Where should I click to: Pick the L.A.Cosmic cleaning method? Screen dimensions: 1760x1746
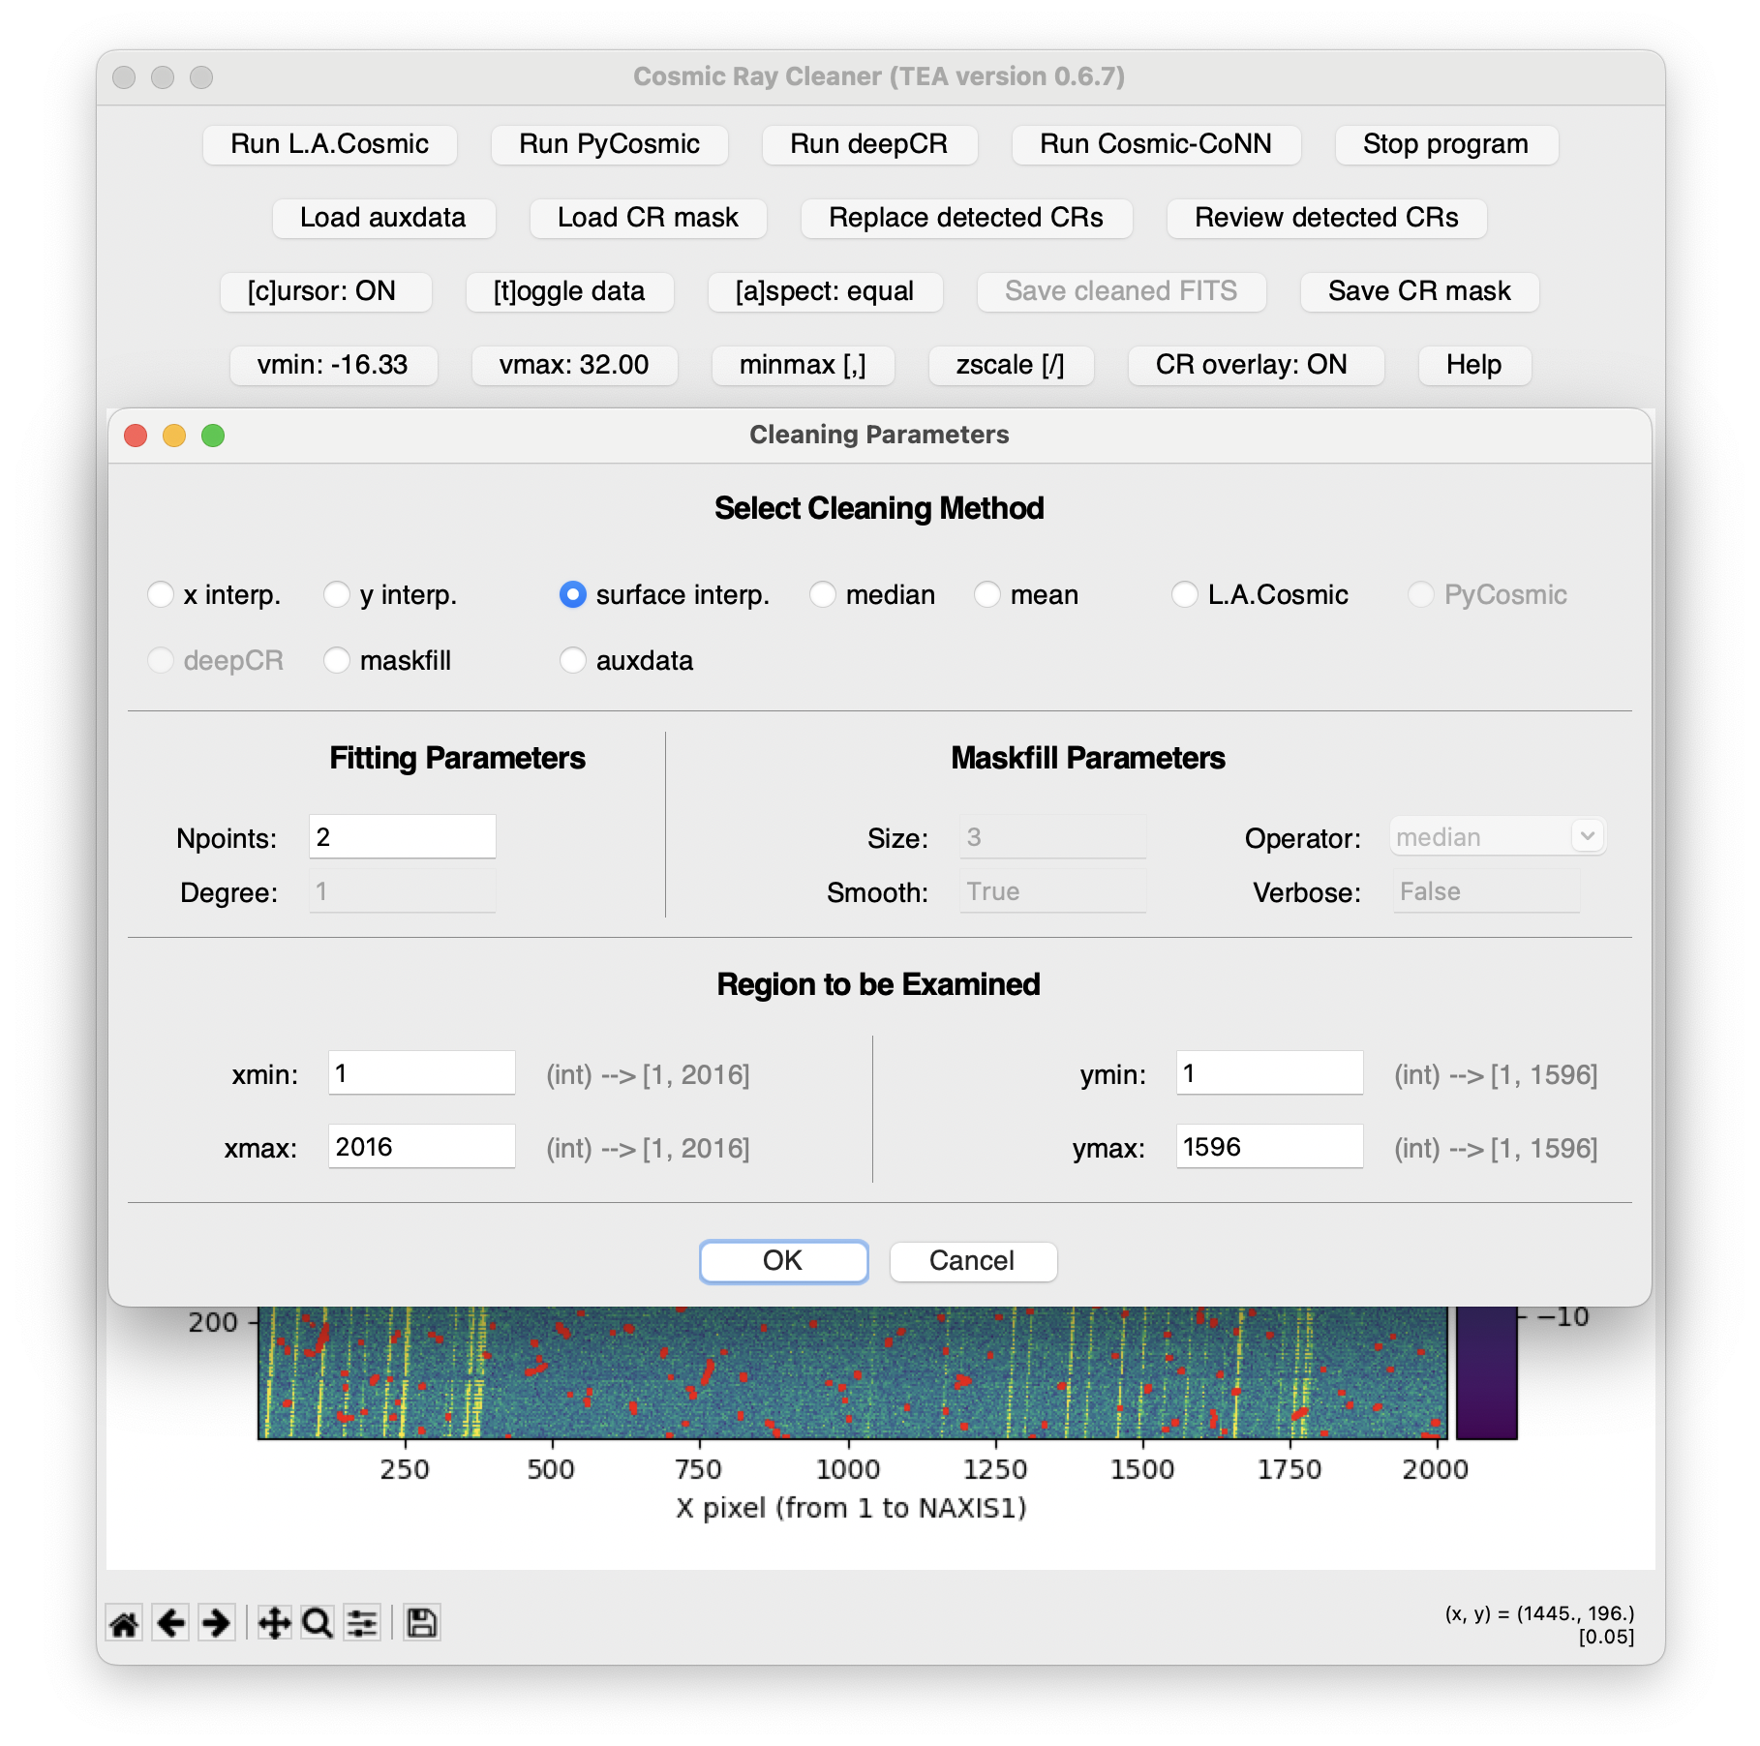[1185, 594]
